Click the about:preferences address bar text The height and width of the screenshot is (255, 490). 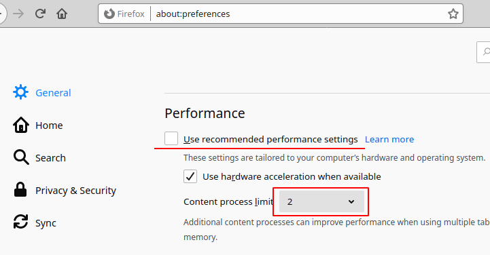(193, 14)
